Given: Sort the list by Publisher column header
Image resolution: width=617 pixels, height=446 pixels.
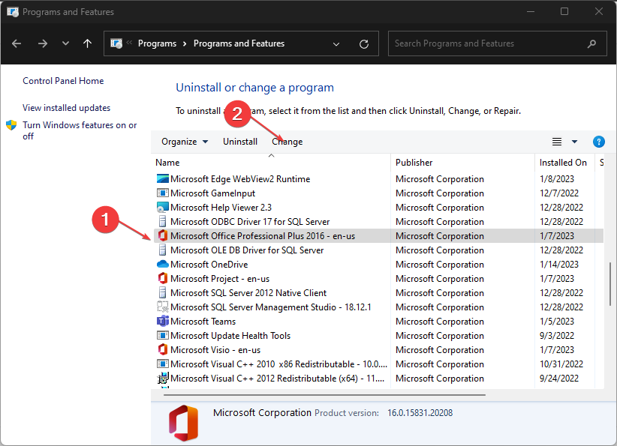Looking at the screenshot, I should pos(414,163).
